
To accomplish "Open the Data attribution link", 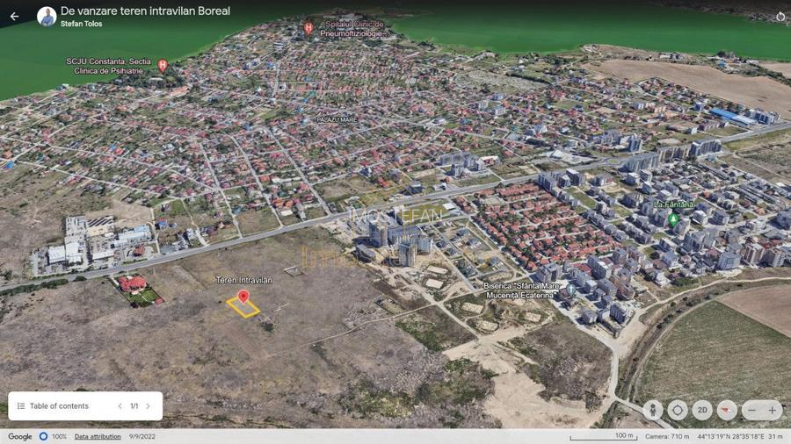I will (98, 436).
